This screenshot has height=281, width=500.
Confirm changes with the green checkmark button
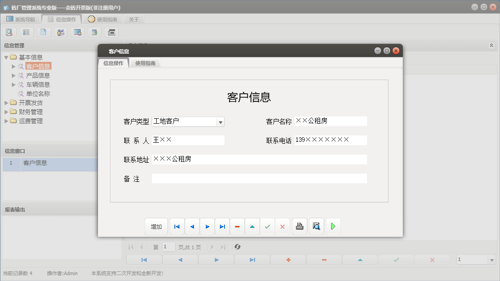(267, 226)
